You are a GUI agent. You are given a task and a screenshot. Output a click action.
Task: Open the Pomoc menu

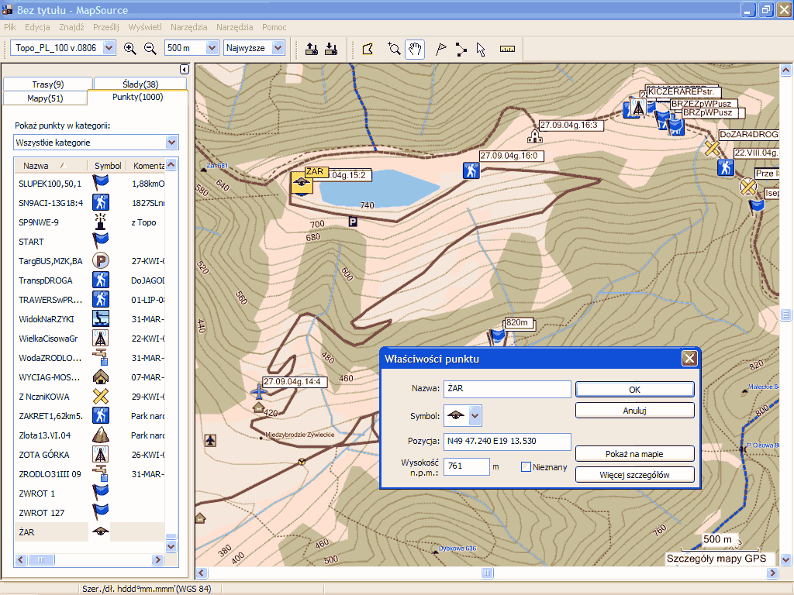274,27
